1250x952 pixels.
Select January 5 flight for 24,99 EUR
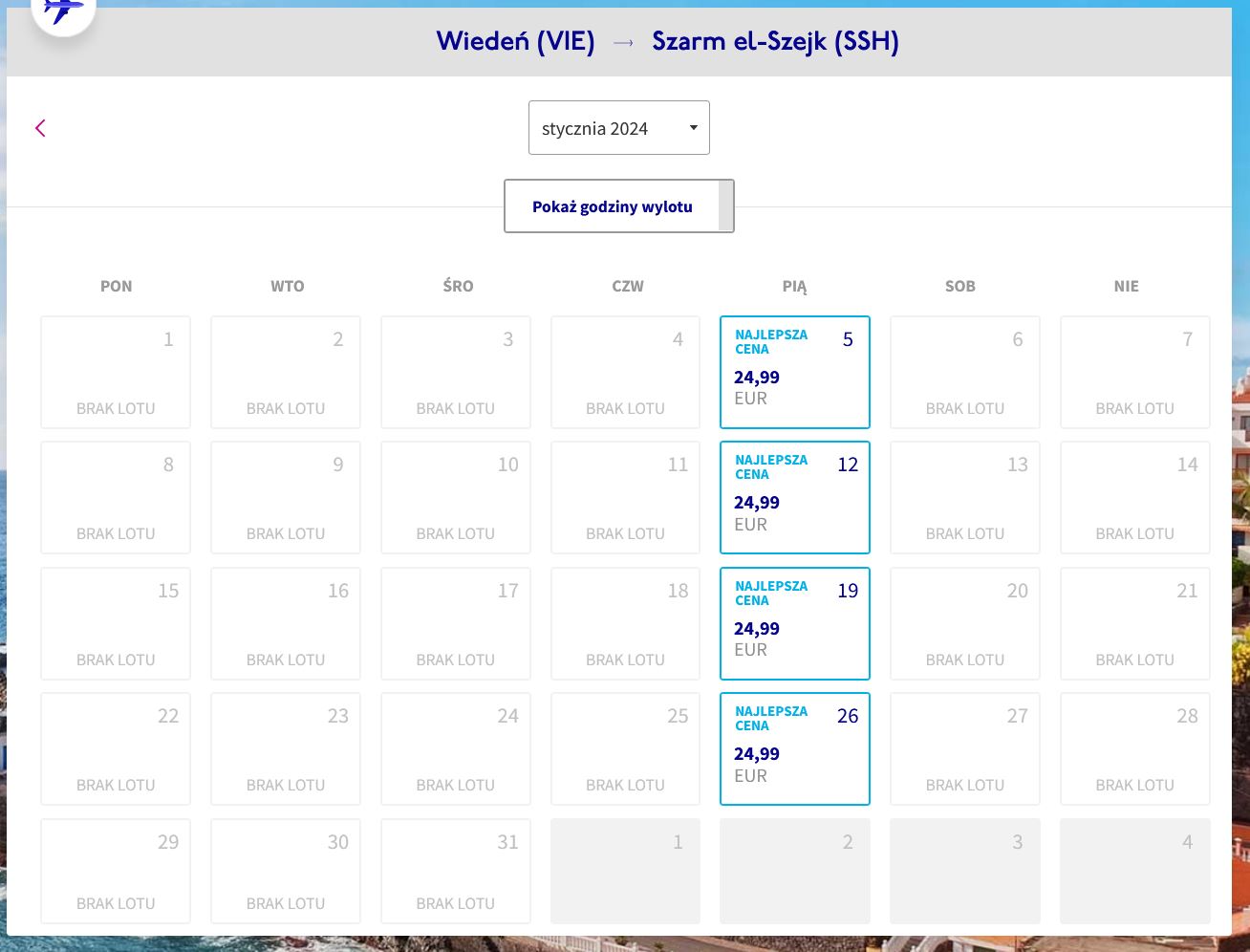[x=795, y=372]
